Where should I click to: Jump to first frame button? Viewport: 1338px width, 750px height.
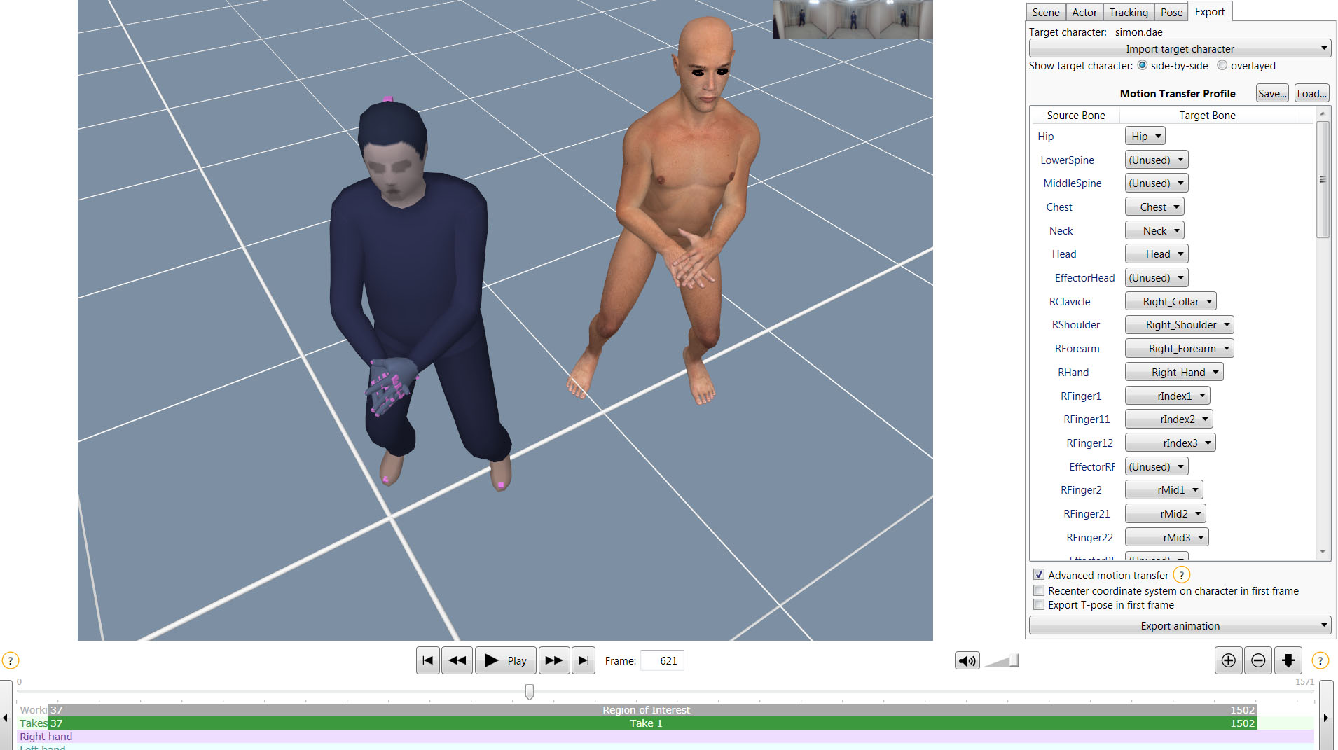click(x=427, y=660)
